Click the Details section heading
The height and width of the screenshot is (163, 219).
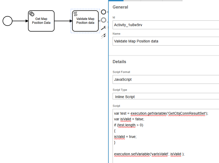click(x=119, y=62)
